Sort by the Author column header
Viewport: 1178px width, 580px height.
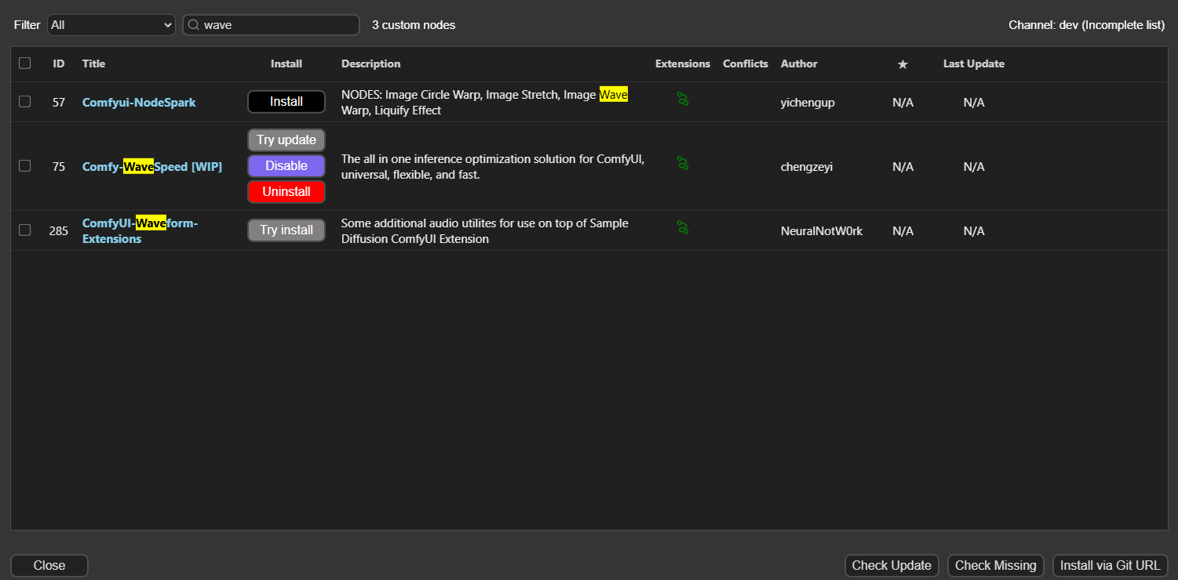(x=799, y=63)
